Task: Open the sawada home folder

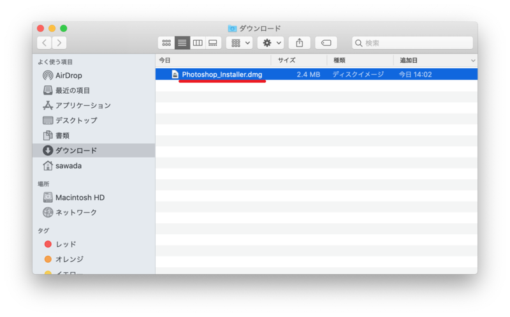Action: coord(94,166)
